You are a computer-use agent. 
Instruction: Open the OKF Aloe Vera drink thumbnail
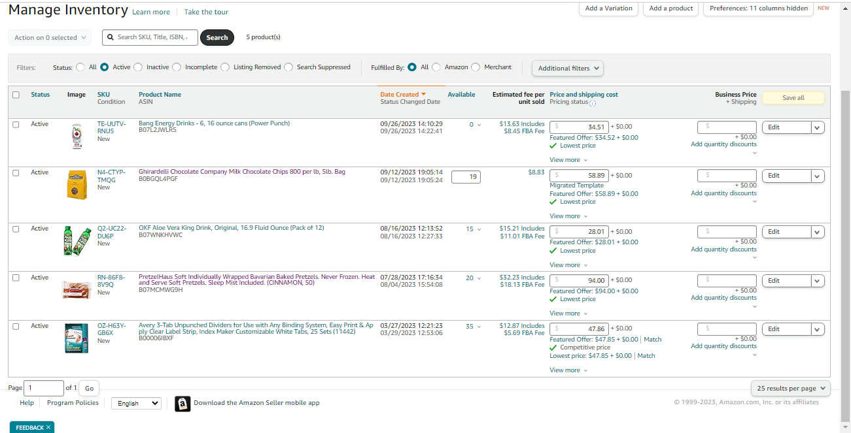pos(77,240)
